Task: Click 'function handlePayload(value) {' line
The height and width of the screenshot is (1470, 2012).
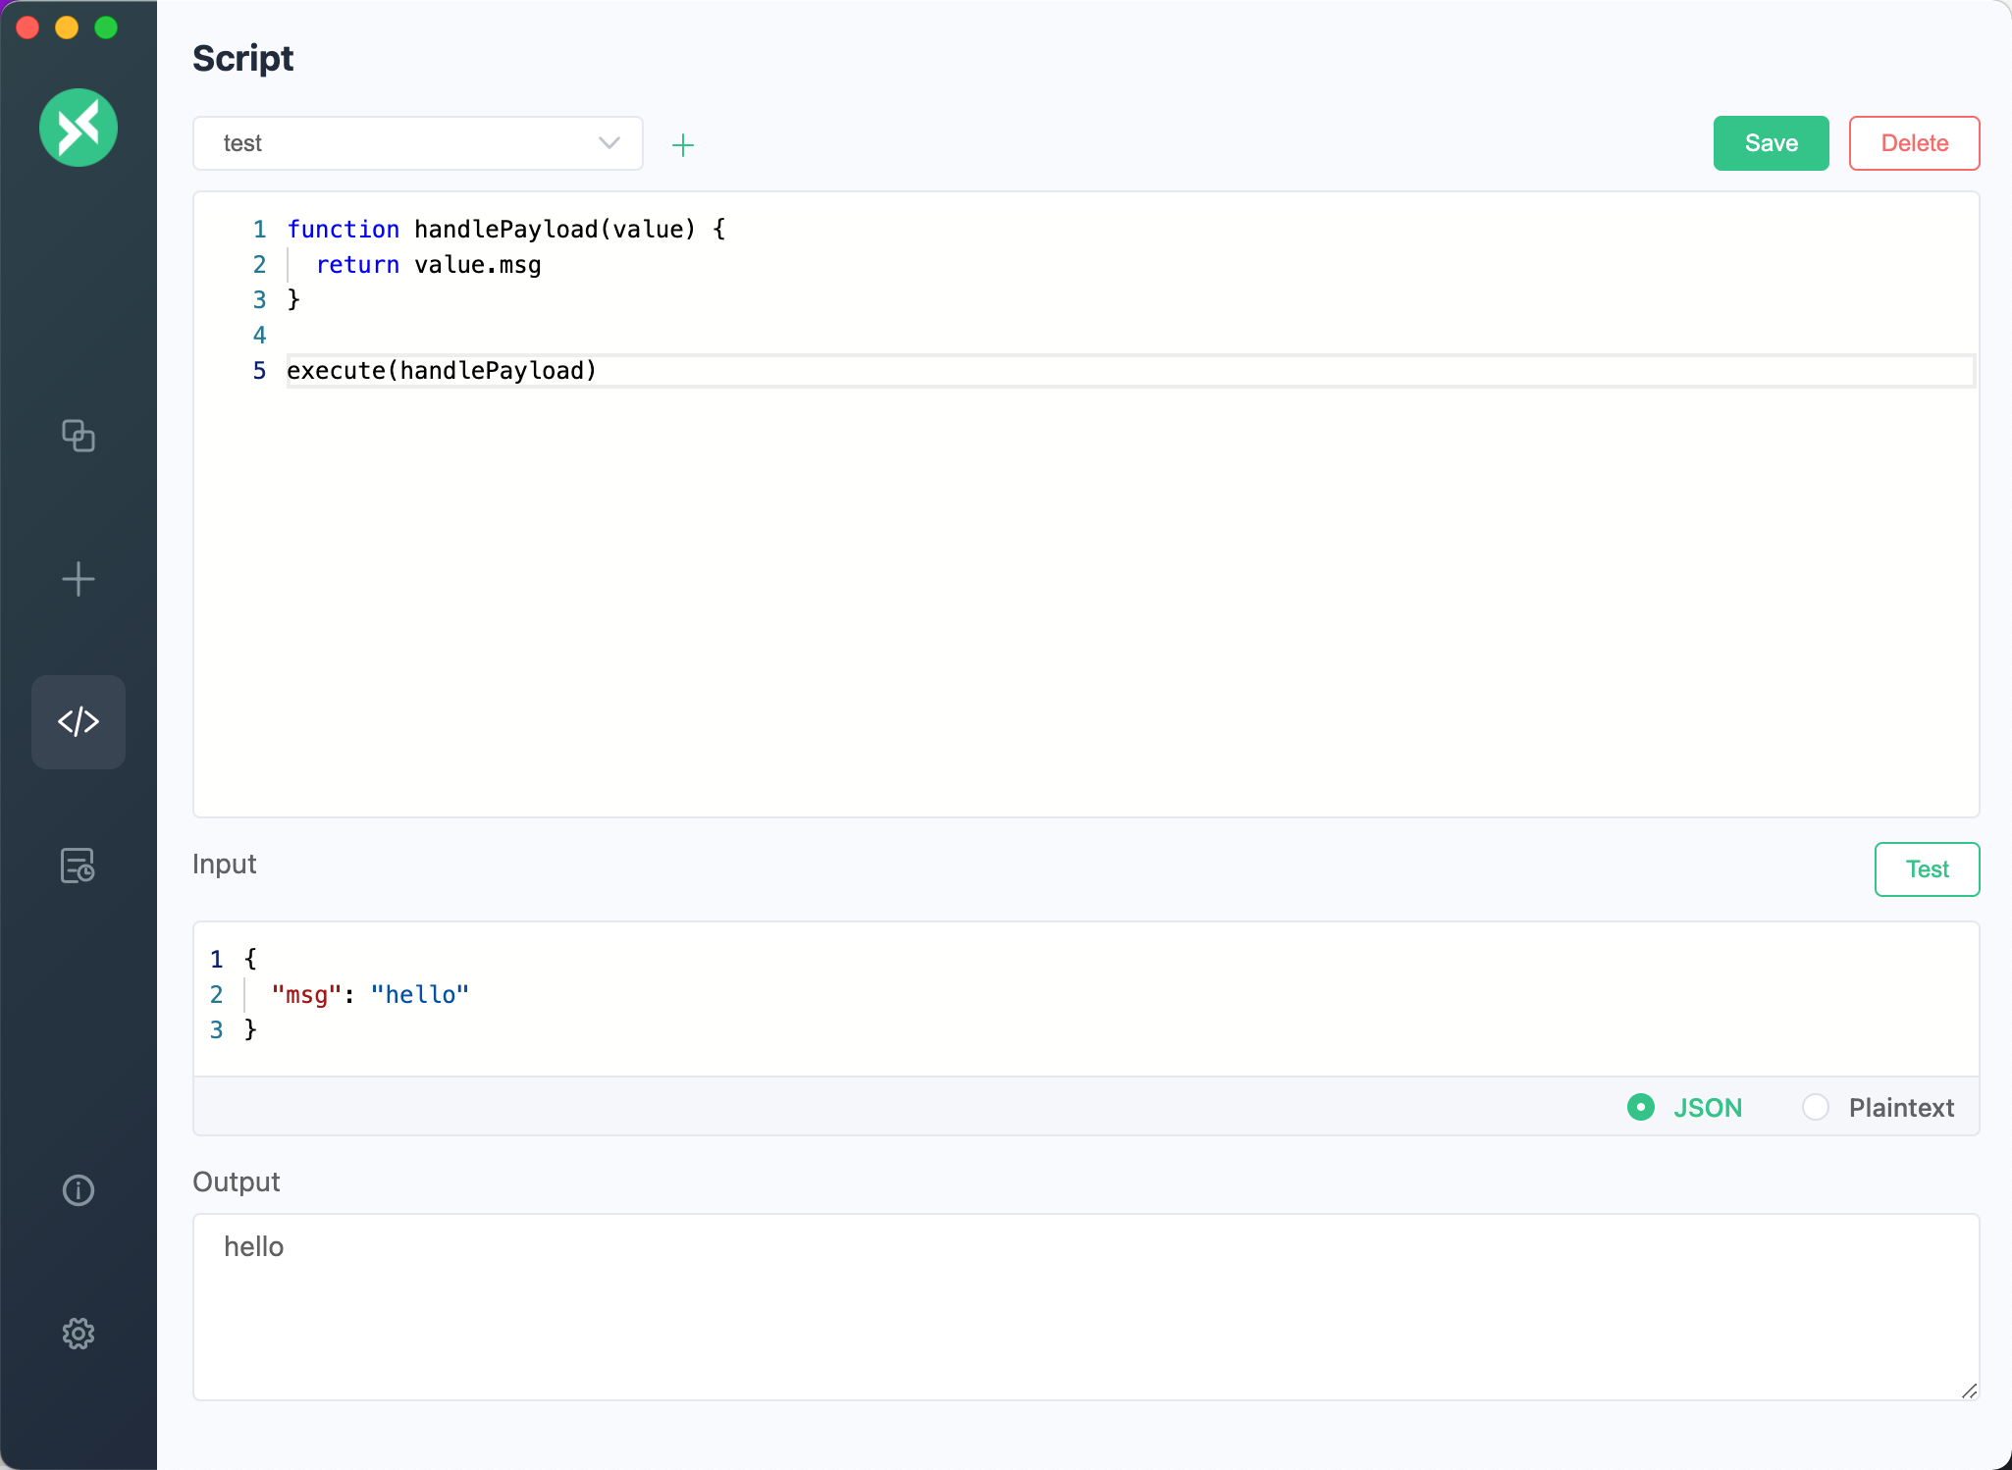Action: click(506, 230)
